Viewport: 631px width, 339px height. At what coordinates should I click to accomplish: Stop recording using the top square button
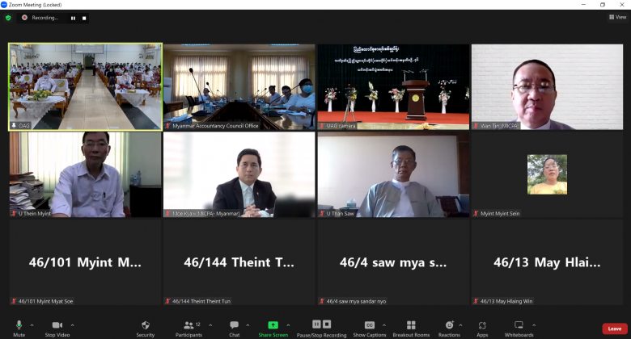pos(84,18)
